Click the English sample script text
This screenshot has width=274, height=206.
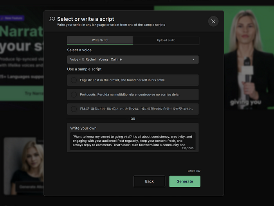[x=123, y=80]
